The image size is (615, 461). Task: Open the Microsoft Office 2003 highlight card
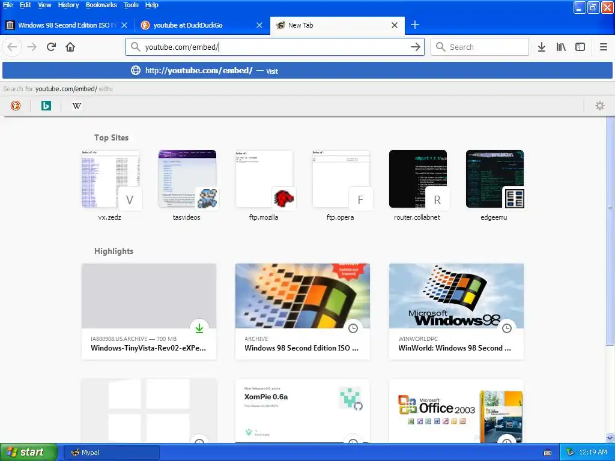(x=456, y=411)
